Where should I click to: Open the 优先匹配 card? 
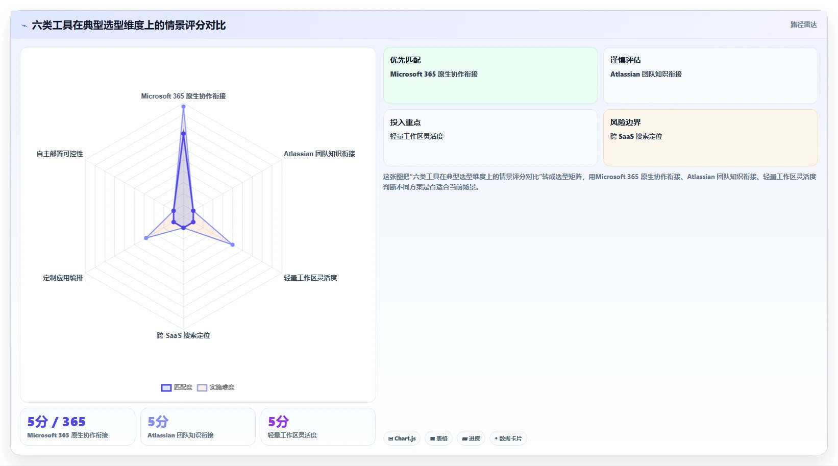[x=490, y=76]
